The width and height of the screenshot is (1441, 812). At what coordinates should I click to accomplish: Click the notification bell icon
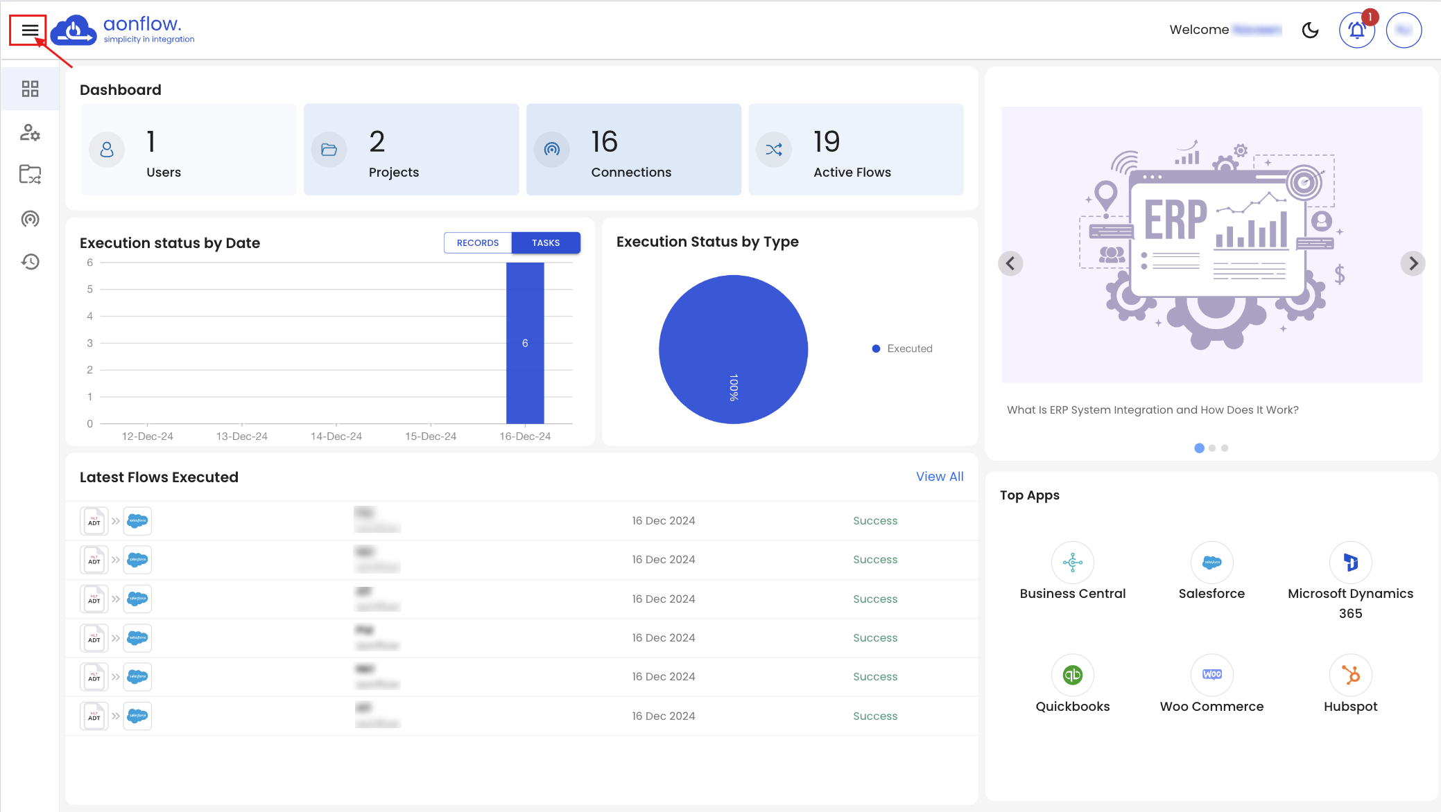click(1356, 30)
